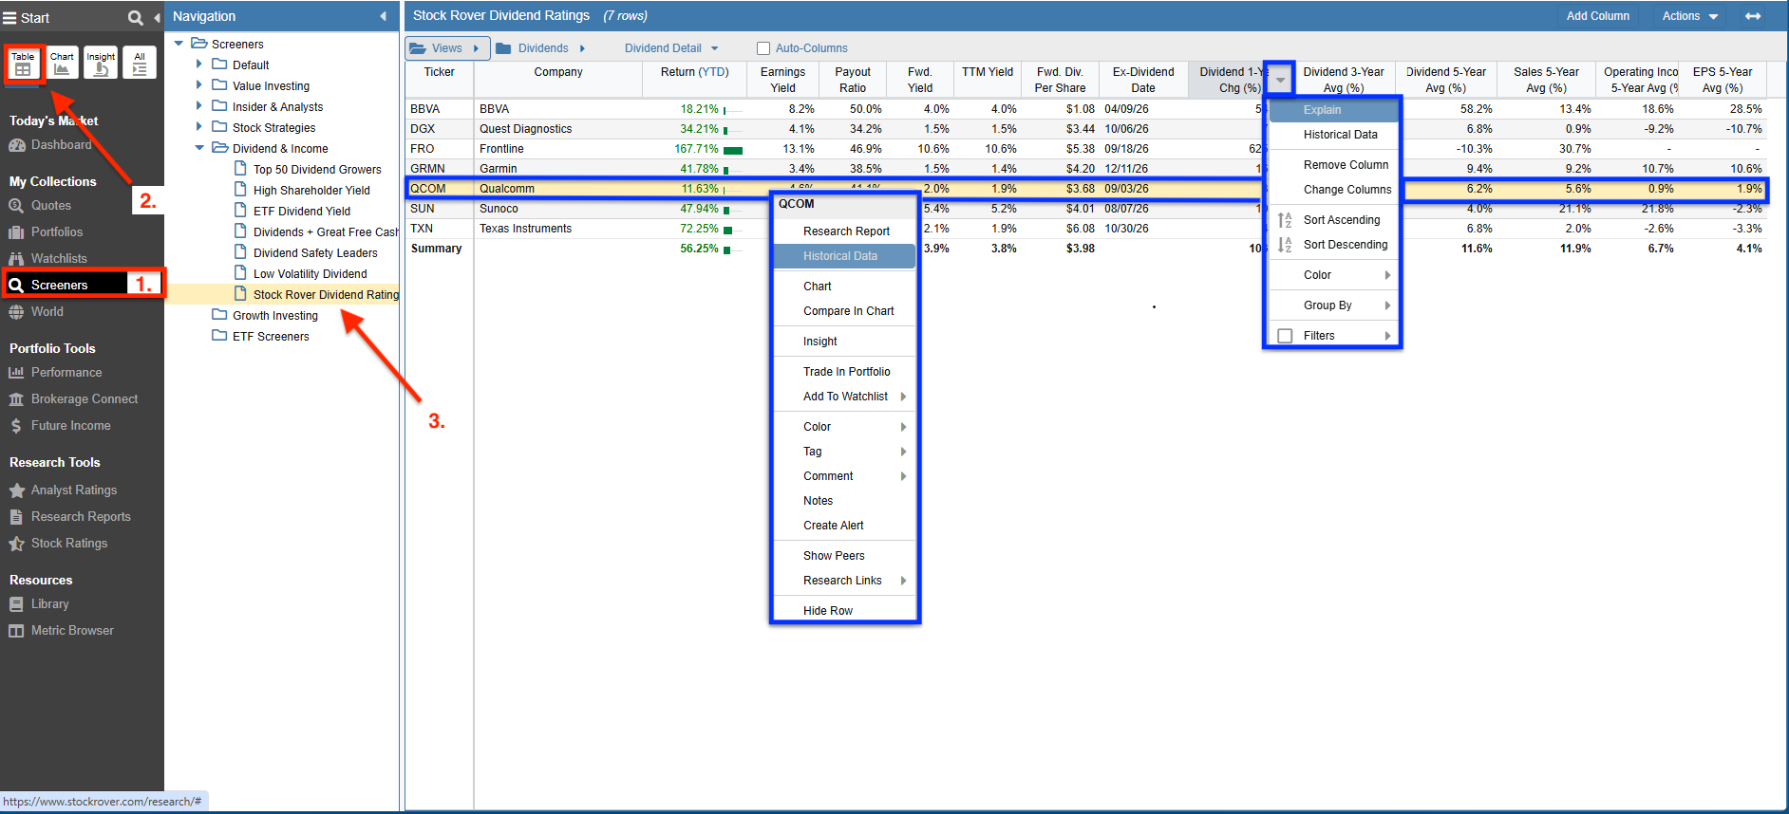Screen dimensions: 1789x814
Task: Open Screeners in sidebar
Action: click(x=59, y=286)
